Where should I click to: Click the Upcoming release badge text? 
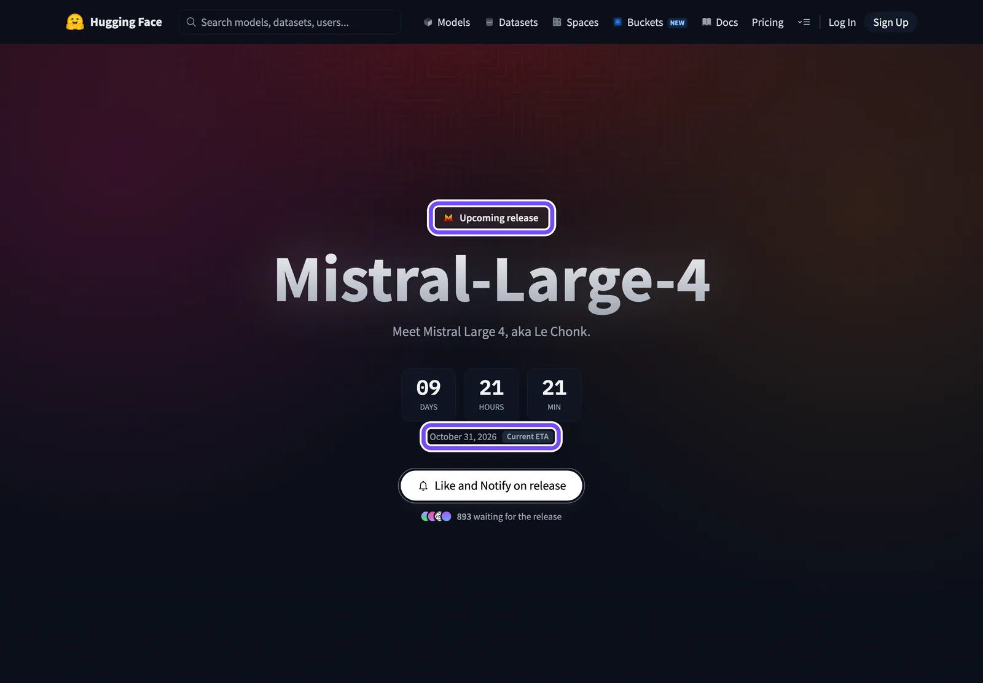pyautogui.click(x=499, y=218)
